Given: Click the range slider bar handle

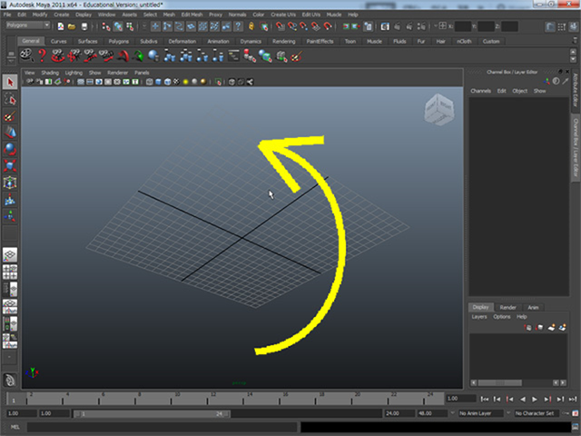Looking at the screenshot, I should 152,413.
